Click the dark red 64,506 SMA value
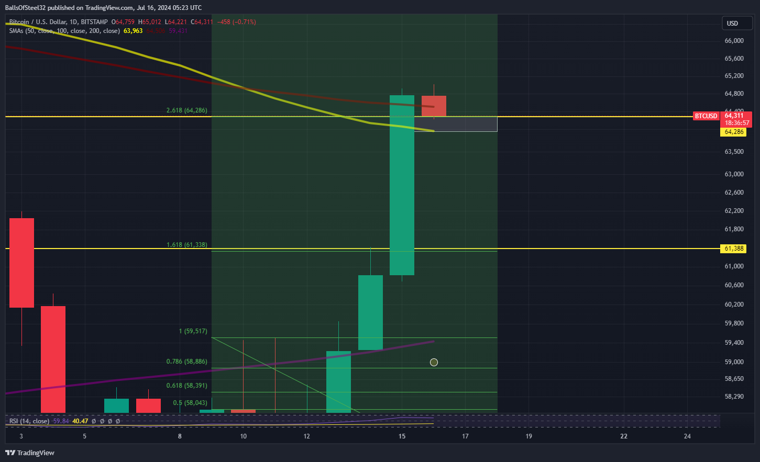Viewport: 760px width, 462px height. [156, 31]
